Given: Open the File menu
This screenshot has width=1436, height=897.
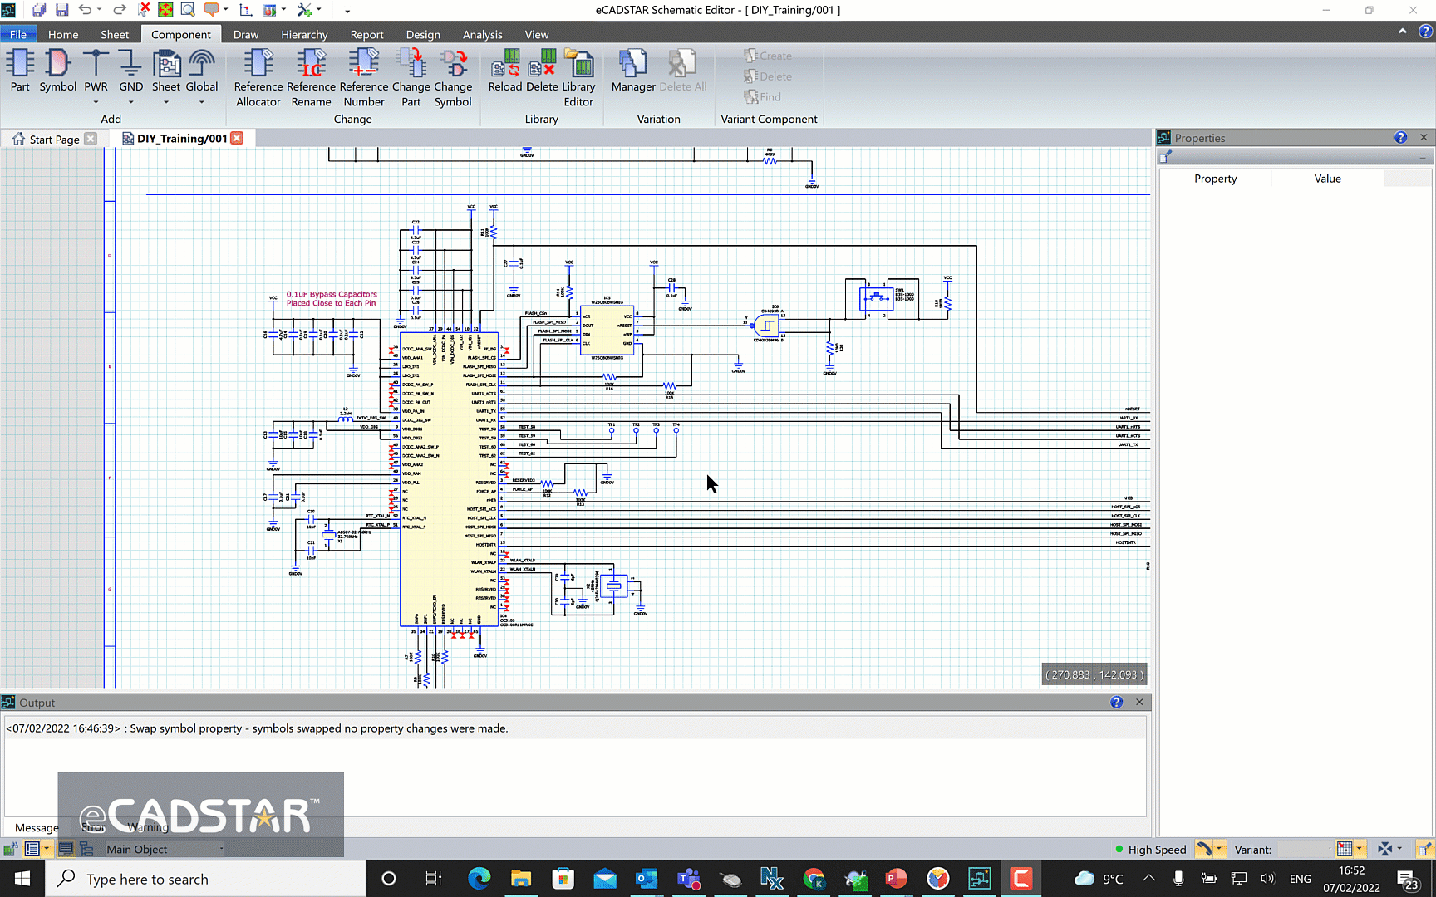Looking at the screenshot, I should (x=18, y=34).
